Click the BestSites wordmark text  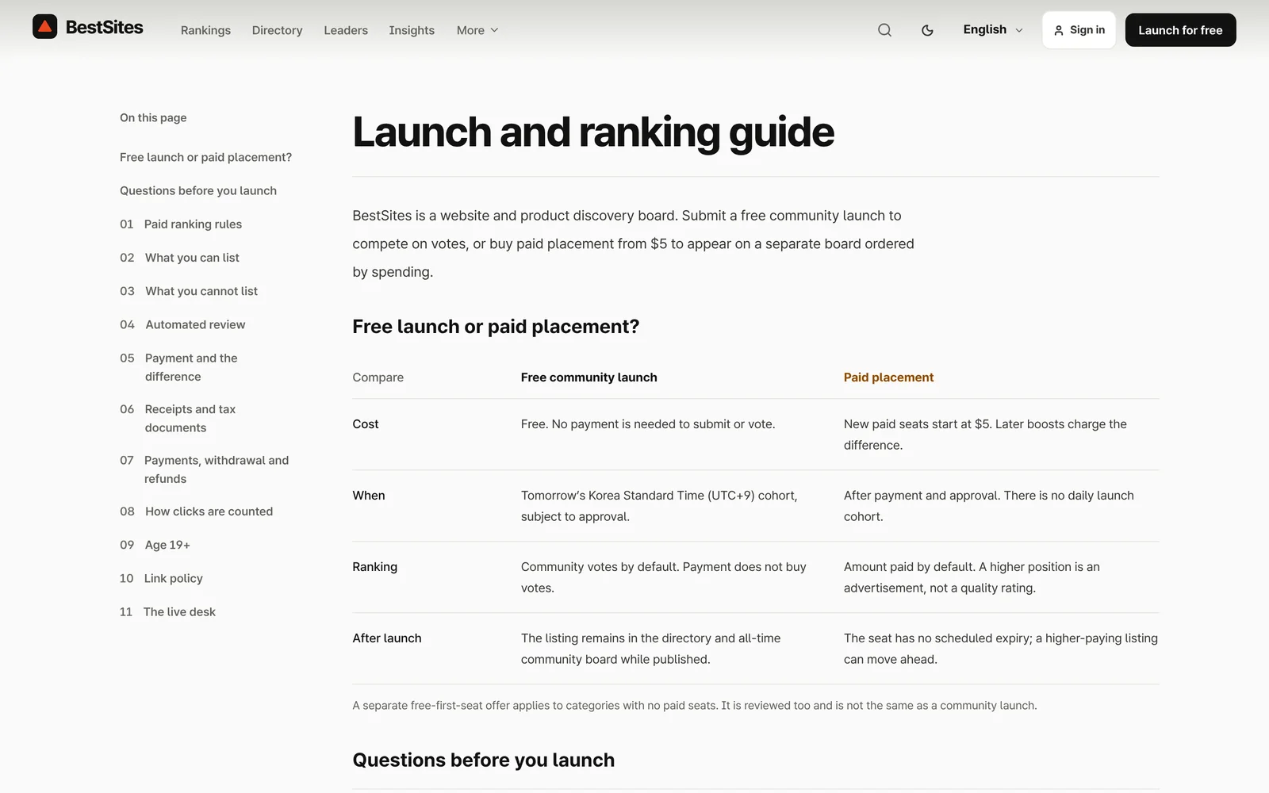click(105, 28)
